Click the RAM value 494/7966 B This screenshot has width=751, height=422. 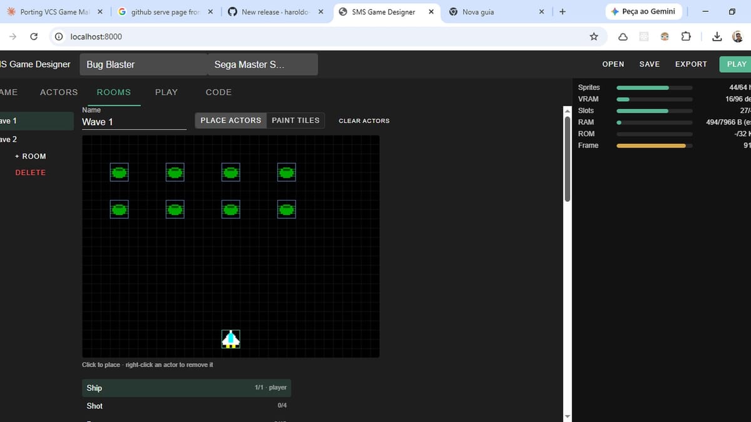click(728, 123)
